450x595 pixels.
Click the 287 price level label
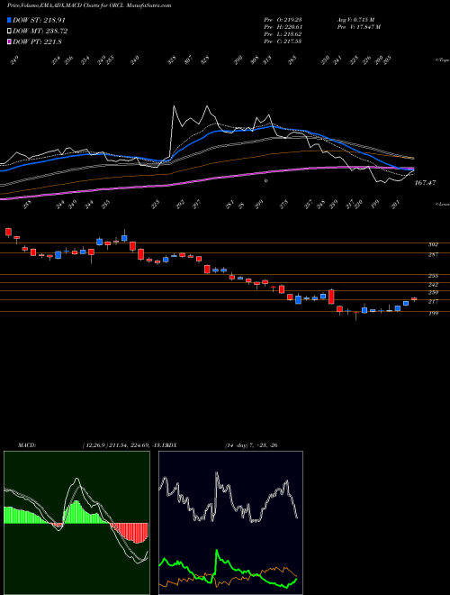[433, 254]
